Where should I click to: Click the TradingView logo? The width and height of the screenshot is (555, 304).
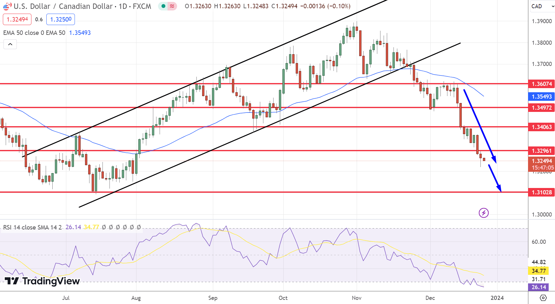[42, 281]
